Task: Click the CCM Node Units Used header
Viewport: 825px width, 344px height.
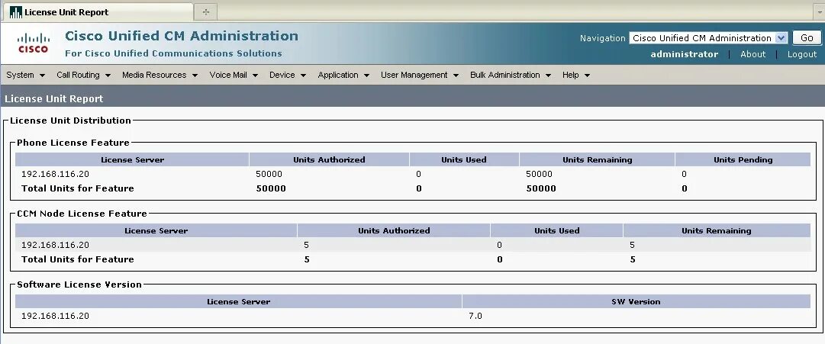Action: [556, 231]
